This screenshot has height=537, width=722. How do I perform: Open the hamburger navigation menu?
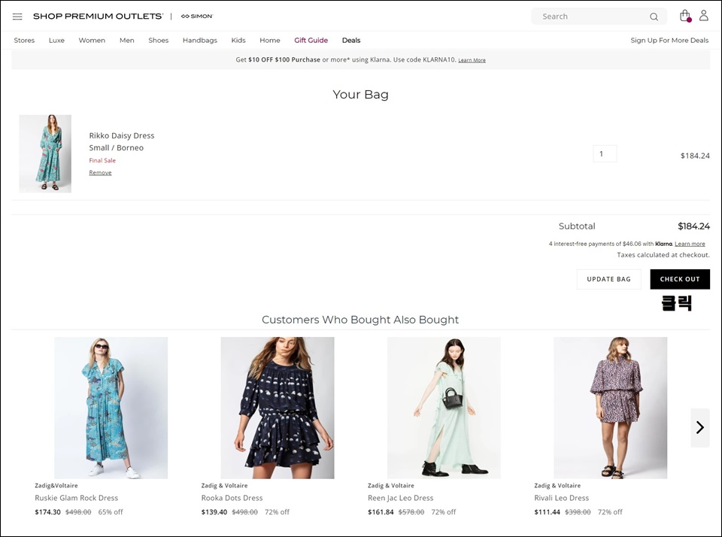(17, 17)
